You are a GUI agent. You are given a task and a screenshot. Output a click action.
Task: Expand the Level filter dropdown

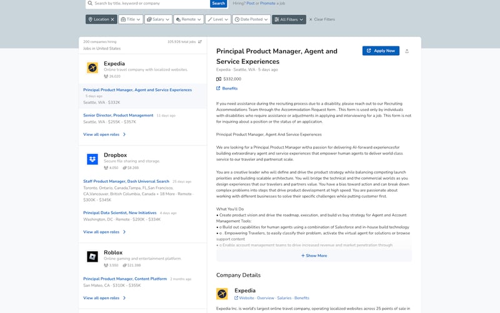[218, 19]
